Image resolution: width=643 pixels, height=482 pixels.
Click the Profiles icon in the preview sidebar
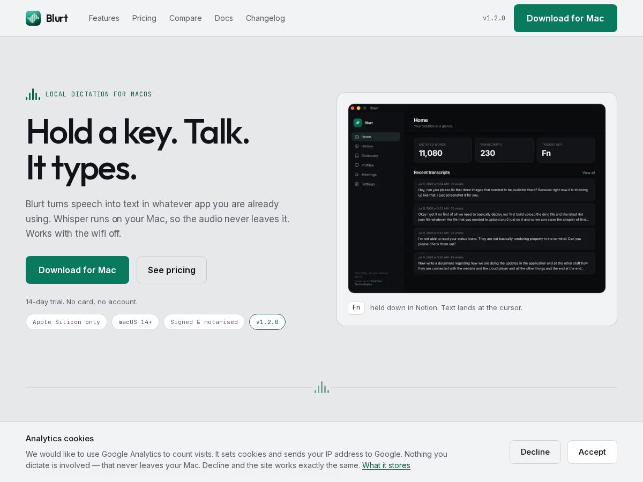click(357, 165)
